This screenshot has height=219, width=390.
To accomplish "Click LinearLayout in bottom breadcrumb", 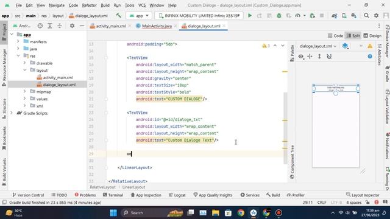I will [133, 187].
